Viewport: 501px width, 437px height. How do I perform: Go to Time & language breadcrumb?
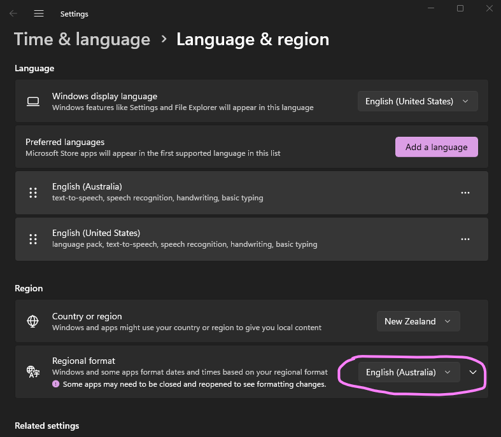tap(82, 39)
